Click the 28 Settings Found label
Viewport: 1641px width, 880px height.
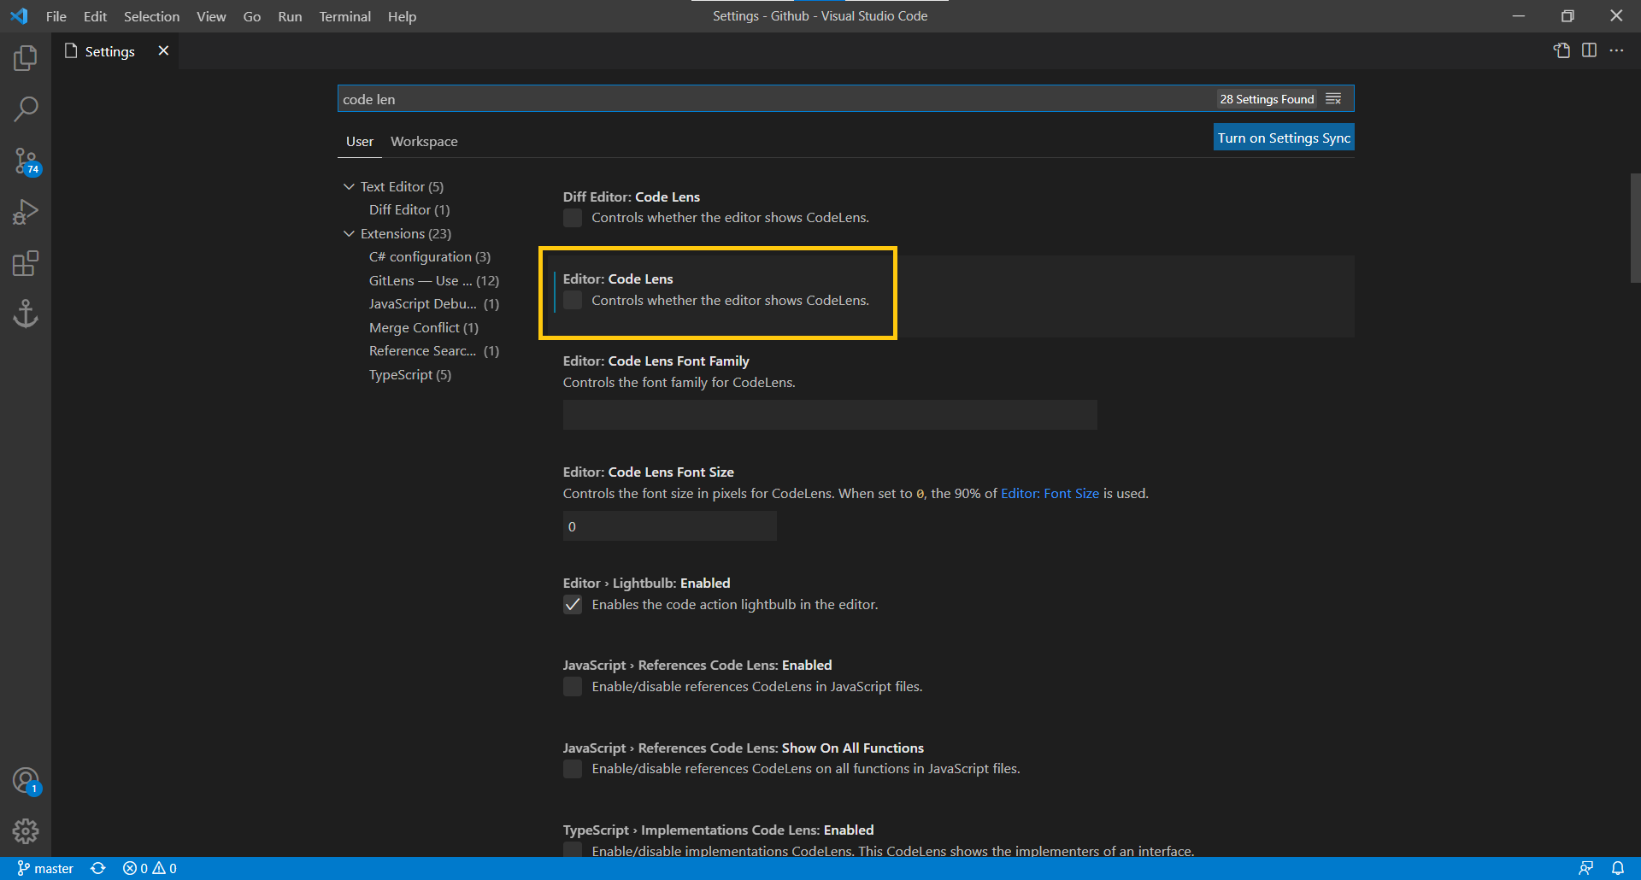1267,99
